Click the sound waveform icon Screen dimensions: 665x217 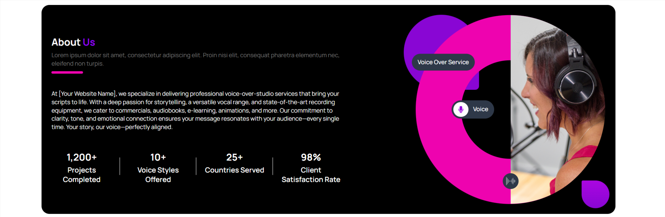(511, 181)
